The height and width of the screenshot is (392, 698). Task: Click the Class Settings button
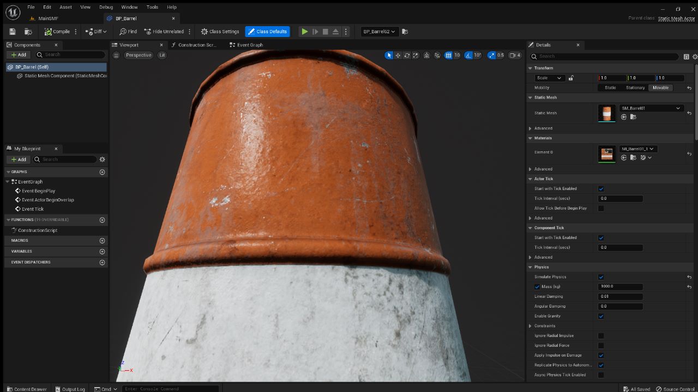220,32
